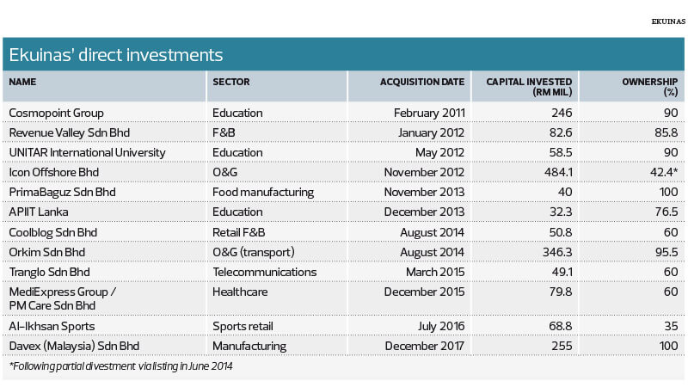Click the 346.3 capital invested value
Image resolution: width=688 pixels, height=387 pixels.
coord(557,252)
